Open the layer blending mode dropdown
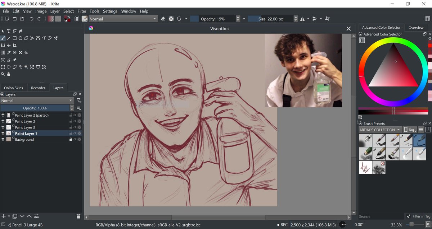This screenshot has height=229, width=432. point(37,101)
